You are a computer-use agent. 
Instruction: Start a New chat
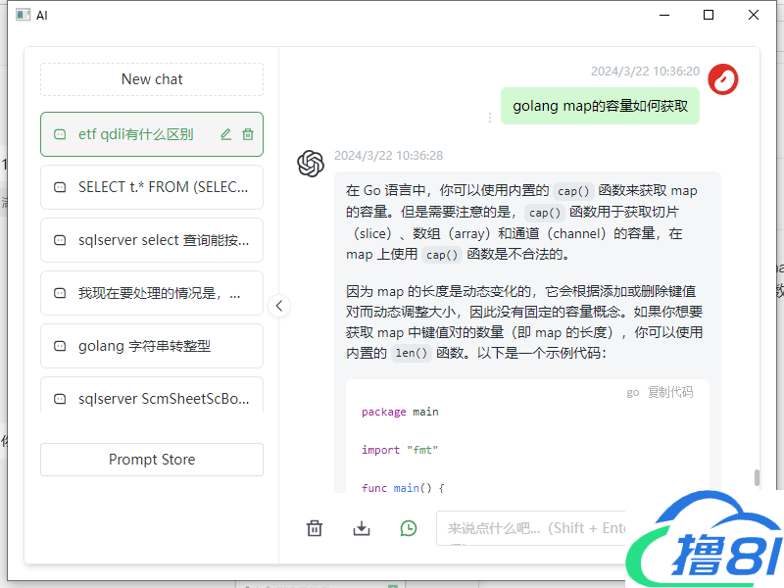pos(152,79)
